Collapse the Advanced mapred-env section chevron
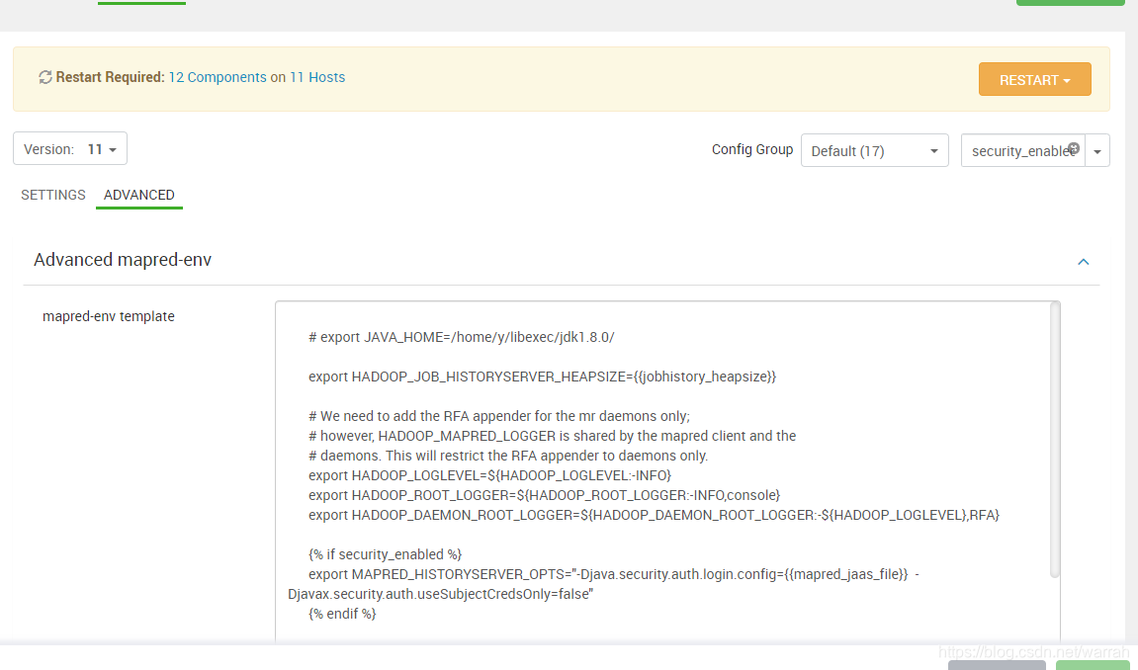 (x=1083, y=261)
